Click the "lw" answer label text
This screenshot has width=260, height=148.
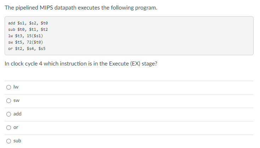[16, 87]
